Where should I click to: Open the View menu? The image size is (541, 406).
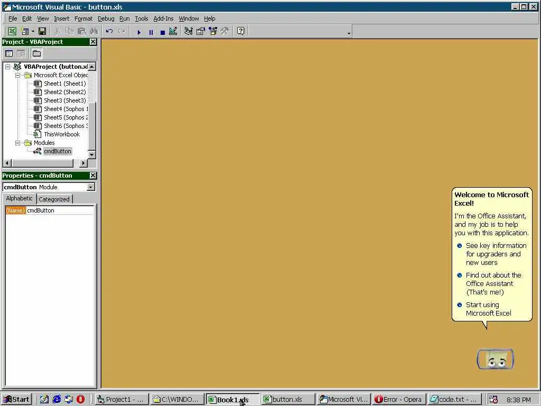tap(43, 19)
